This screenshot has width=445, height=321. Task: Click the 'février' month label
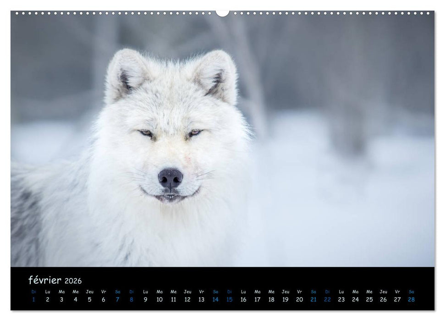[46, 279]
